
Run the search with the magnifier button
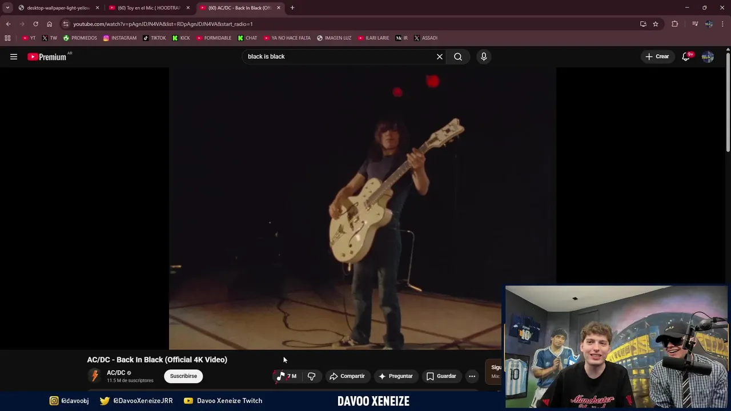458,57
